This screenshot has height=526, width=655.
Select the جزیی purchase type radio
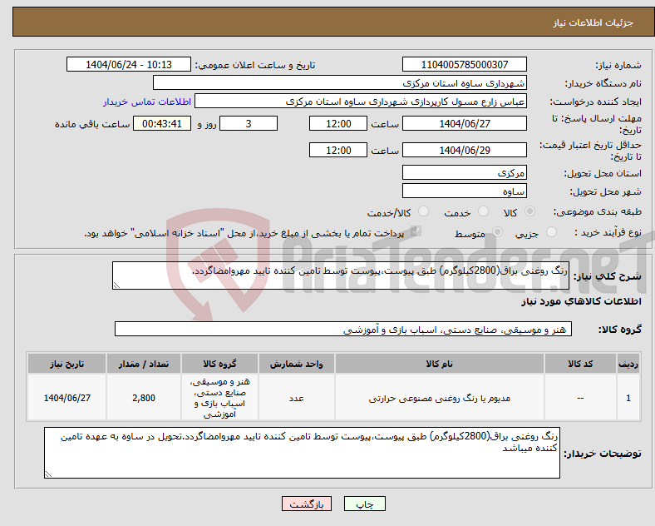click(551, 231)
